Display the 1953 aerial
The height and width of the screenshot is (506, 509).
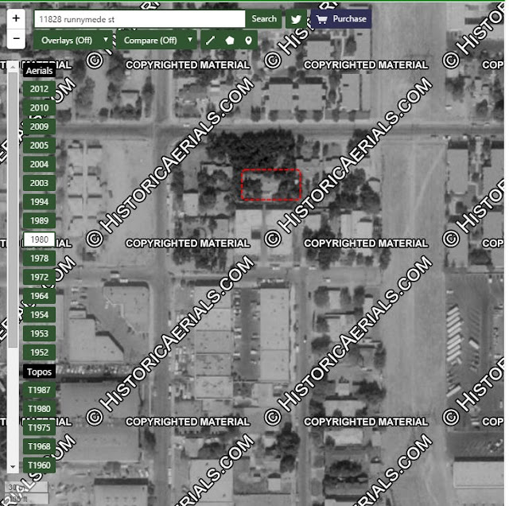39,334
